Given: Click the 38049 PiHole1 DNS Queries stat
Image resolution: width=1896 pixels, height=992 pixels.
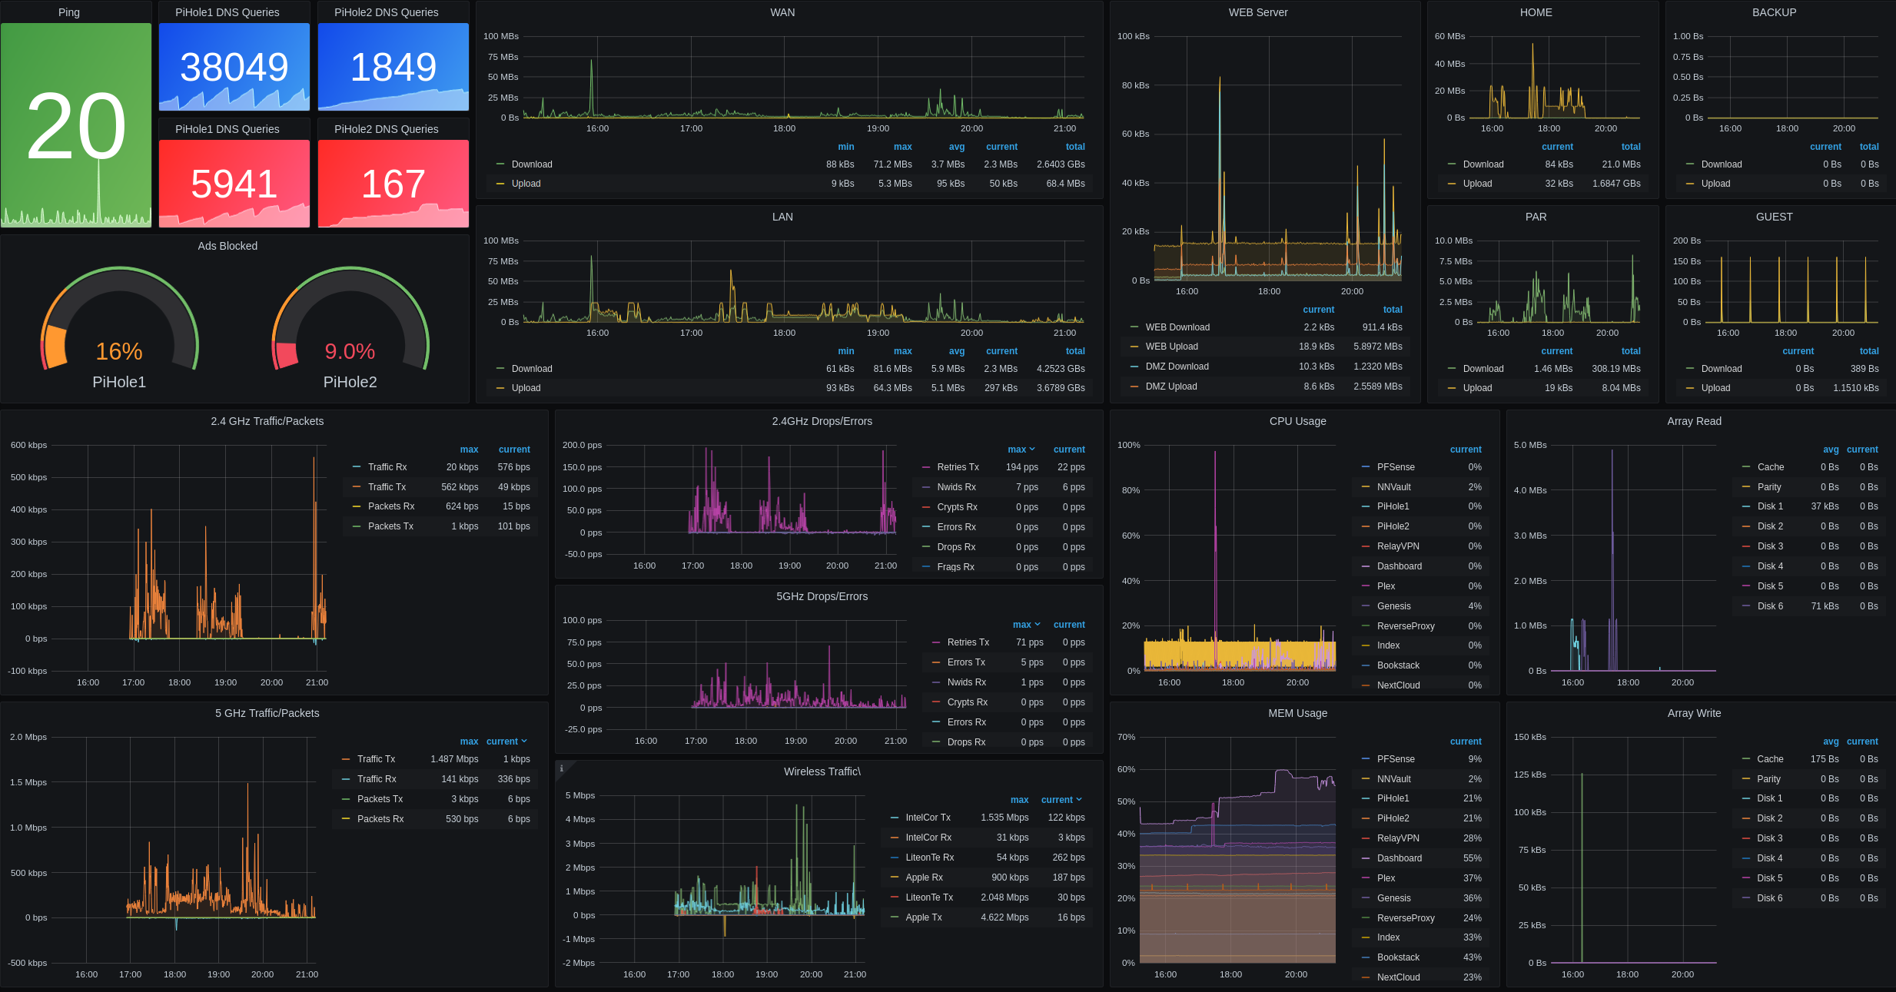Looking at the screenshot, I should [234, 67].
